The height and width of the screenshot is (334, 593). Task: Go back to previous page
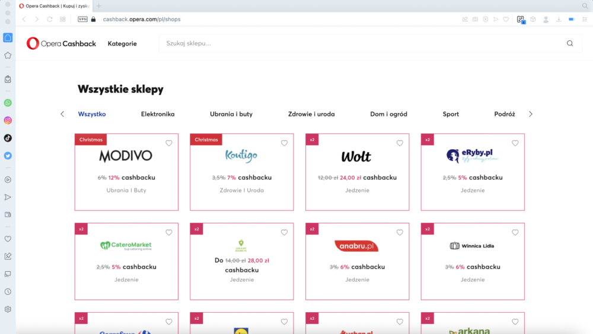(24, 20)
